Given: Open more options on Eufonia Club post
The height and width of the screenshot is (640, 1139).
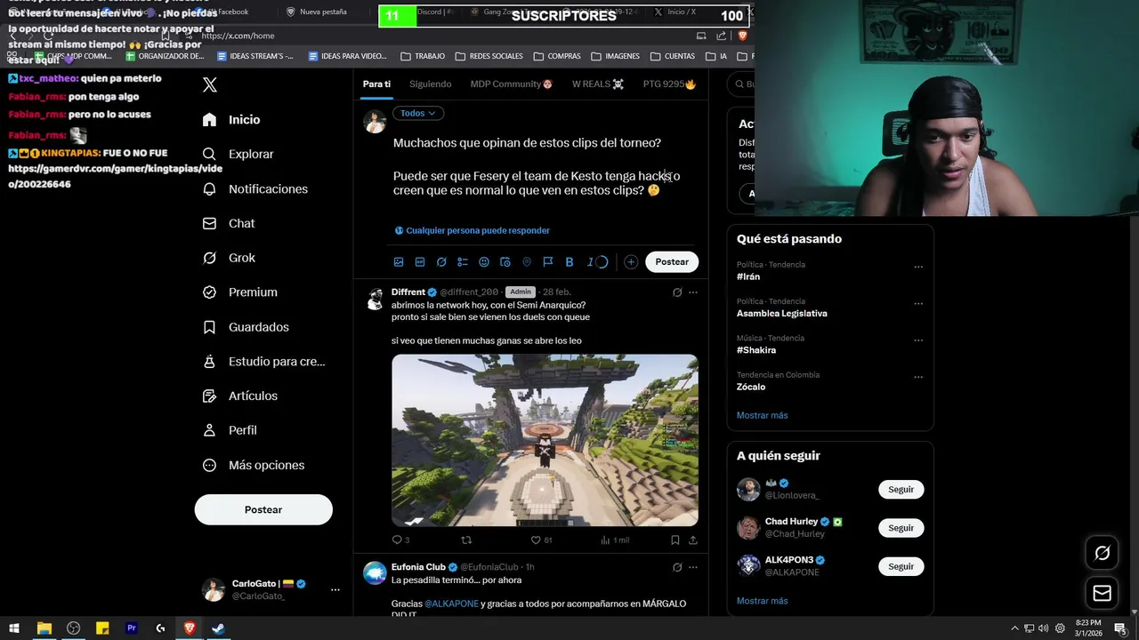Looking at the screenshot, I should [693, 567].
